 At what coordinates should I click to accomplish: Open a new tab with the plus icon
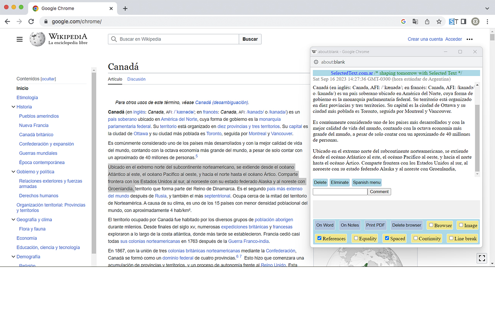coord(125,8)
